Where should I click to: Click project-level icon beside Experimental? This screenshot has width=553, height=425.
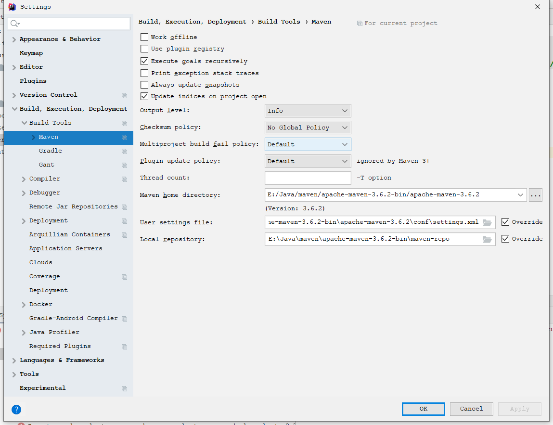(x=125, y=388)
